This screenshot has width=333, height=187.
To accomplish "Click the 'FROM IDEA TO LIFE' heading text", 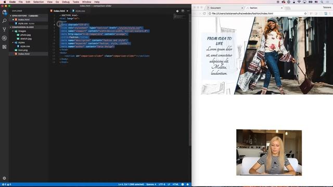I will 219,41.
